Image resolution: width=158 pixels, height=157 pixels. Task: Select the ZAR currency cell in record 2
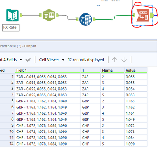coord(90,83)
